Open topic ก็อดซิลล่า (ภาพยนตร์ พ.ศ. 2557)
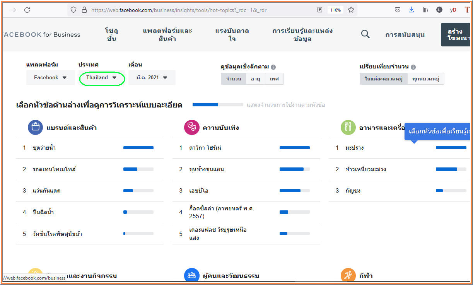This screenshot has width=473, height=285. point(222,212)
